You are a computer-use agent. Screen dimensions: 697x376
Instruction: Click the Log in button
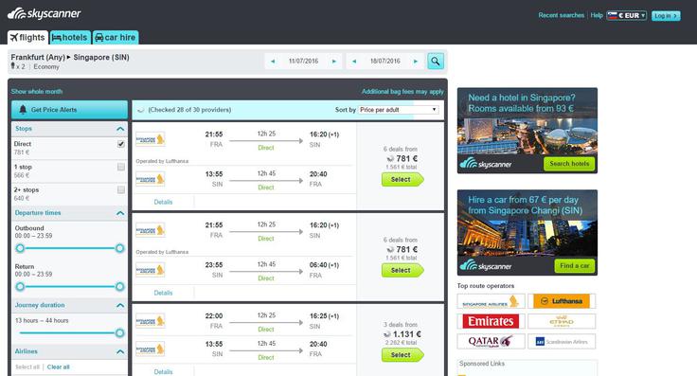pos(666,15)
